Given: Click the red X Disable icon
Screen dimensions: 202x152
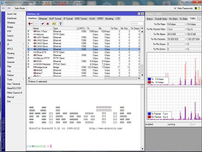Looking at the screenshot, I should click(x=48, y=24).
